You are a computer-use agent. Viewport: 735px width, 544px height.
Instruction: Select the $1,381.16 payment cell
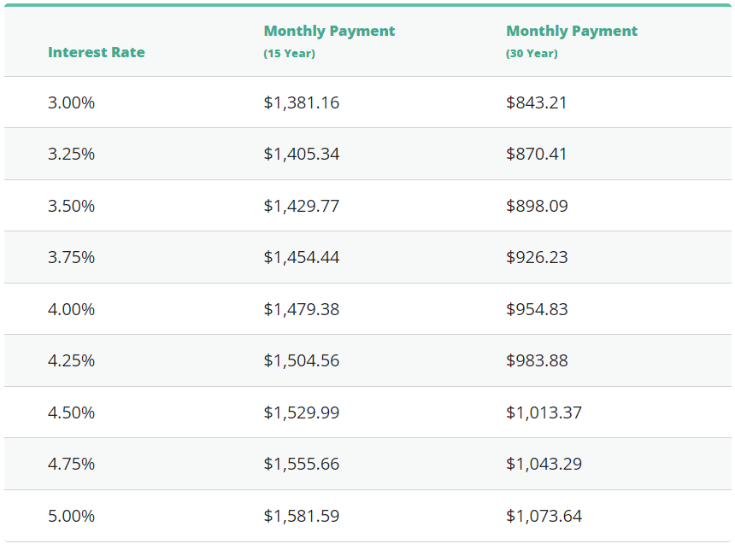[x=301, y=102]
